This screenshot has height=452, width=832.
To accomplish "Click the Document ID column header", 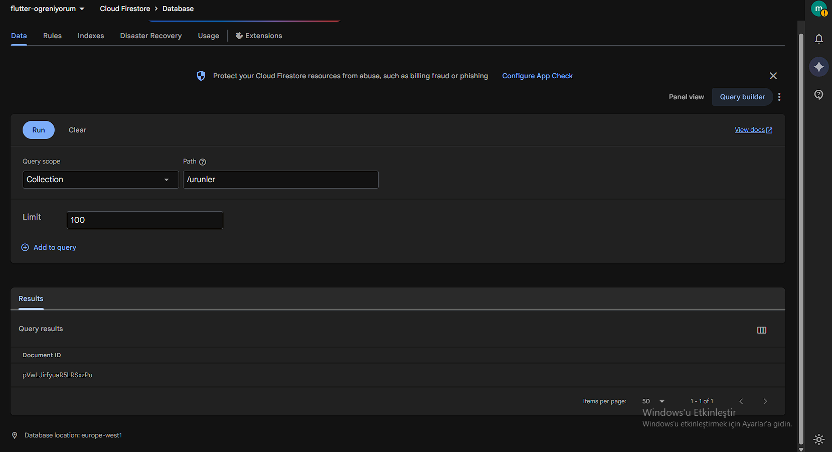I will click(42, 355).
